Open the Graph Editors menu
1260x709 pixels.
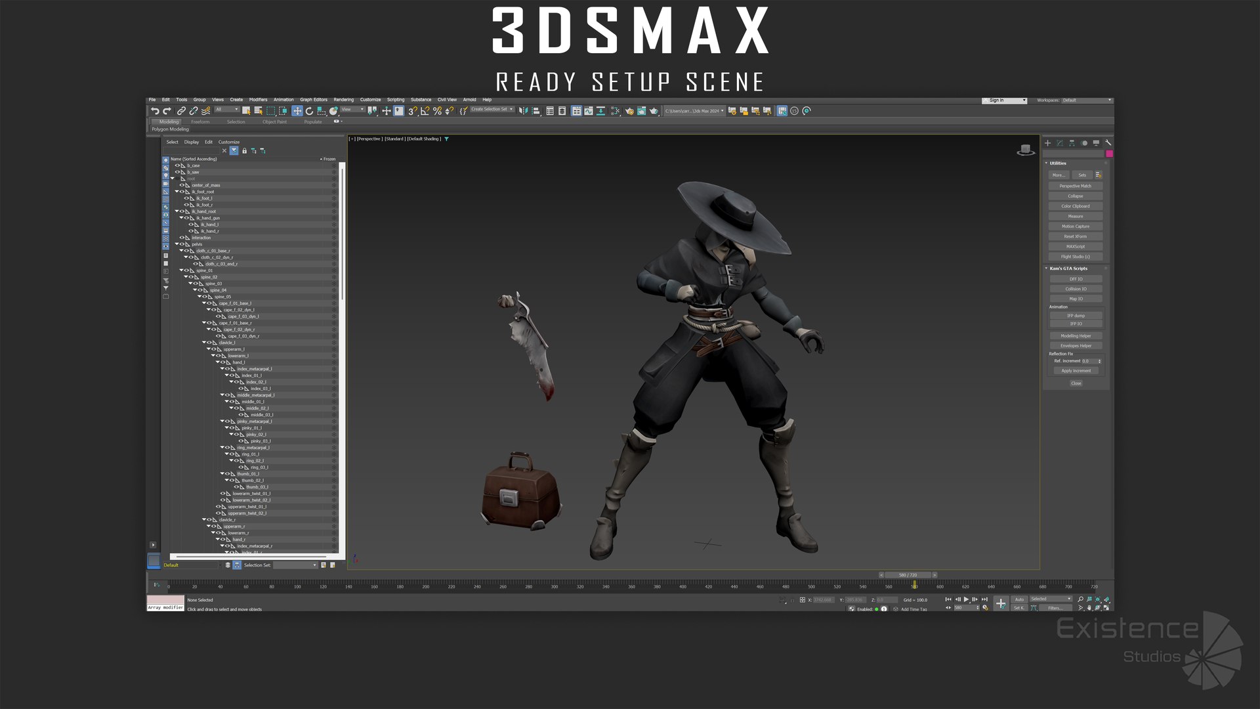pyautogui.click(x=314, y=100)
